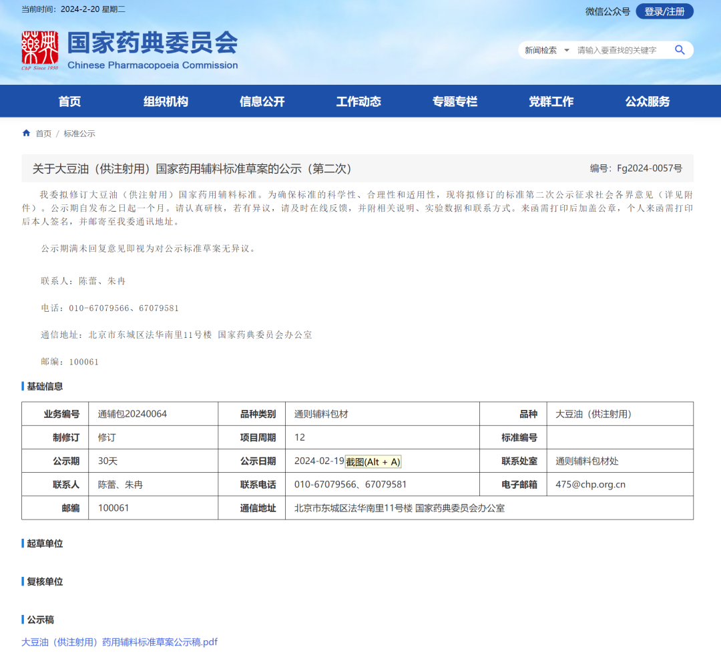
Task: Click the 登录/注册 button
Action: 664,11
